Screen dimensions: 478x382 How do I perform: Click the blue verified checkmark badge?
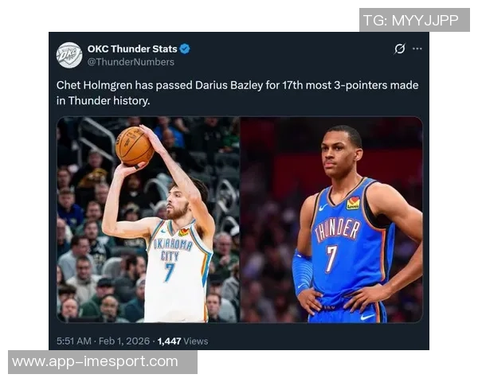185,49
